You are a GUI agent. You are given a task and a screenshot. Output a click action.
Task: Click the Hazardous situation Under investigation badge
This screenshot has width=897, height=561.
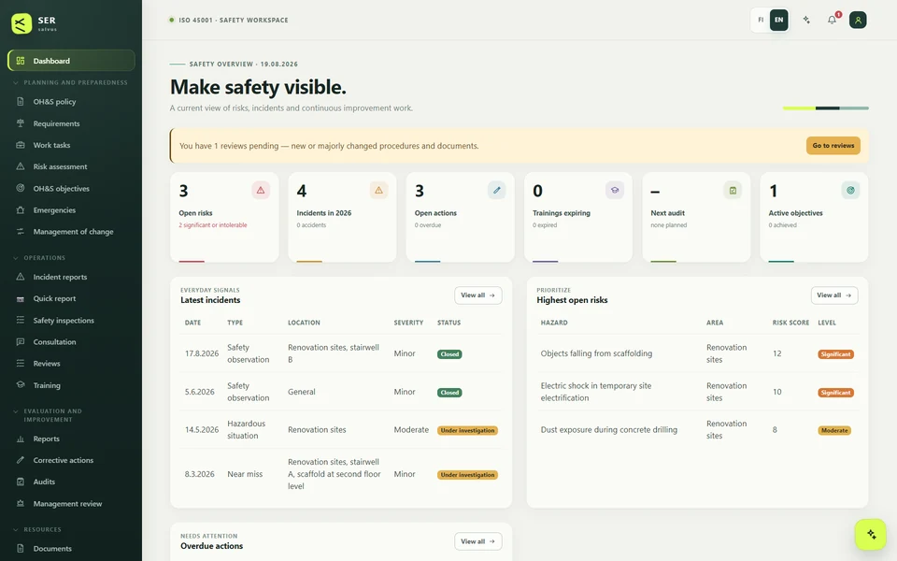467,430
